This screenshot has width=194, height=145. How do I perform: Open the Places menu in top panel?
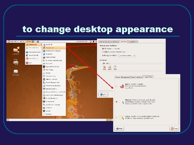click(x=22, y=42)
